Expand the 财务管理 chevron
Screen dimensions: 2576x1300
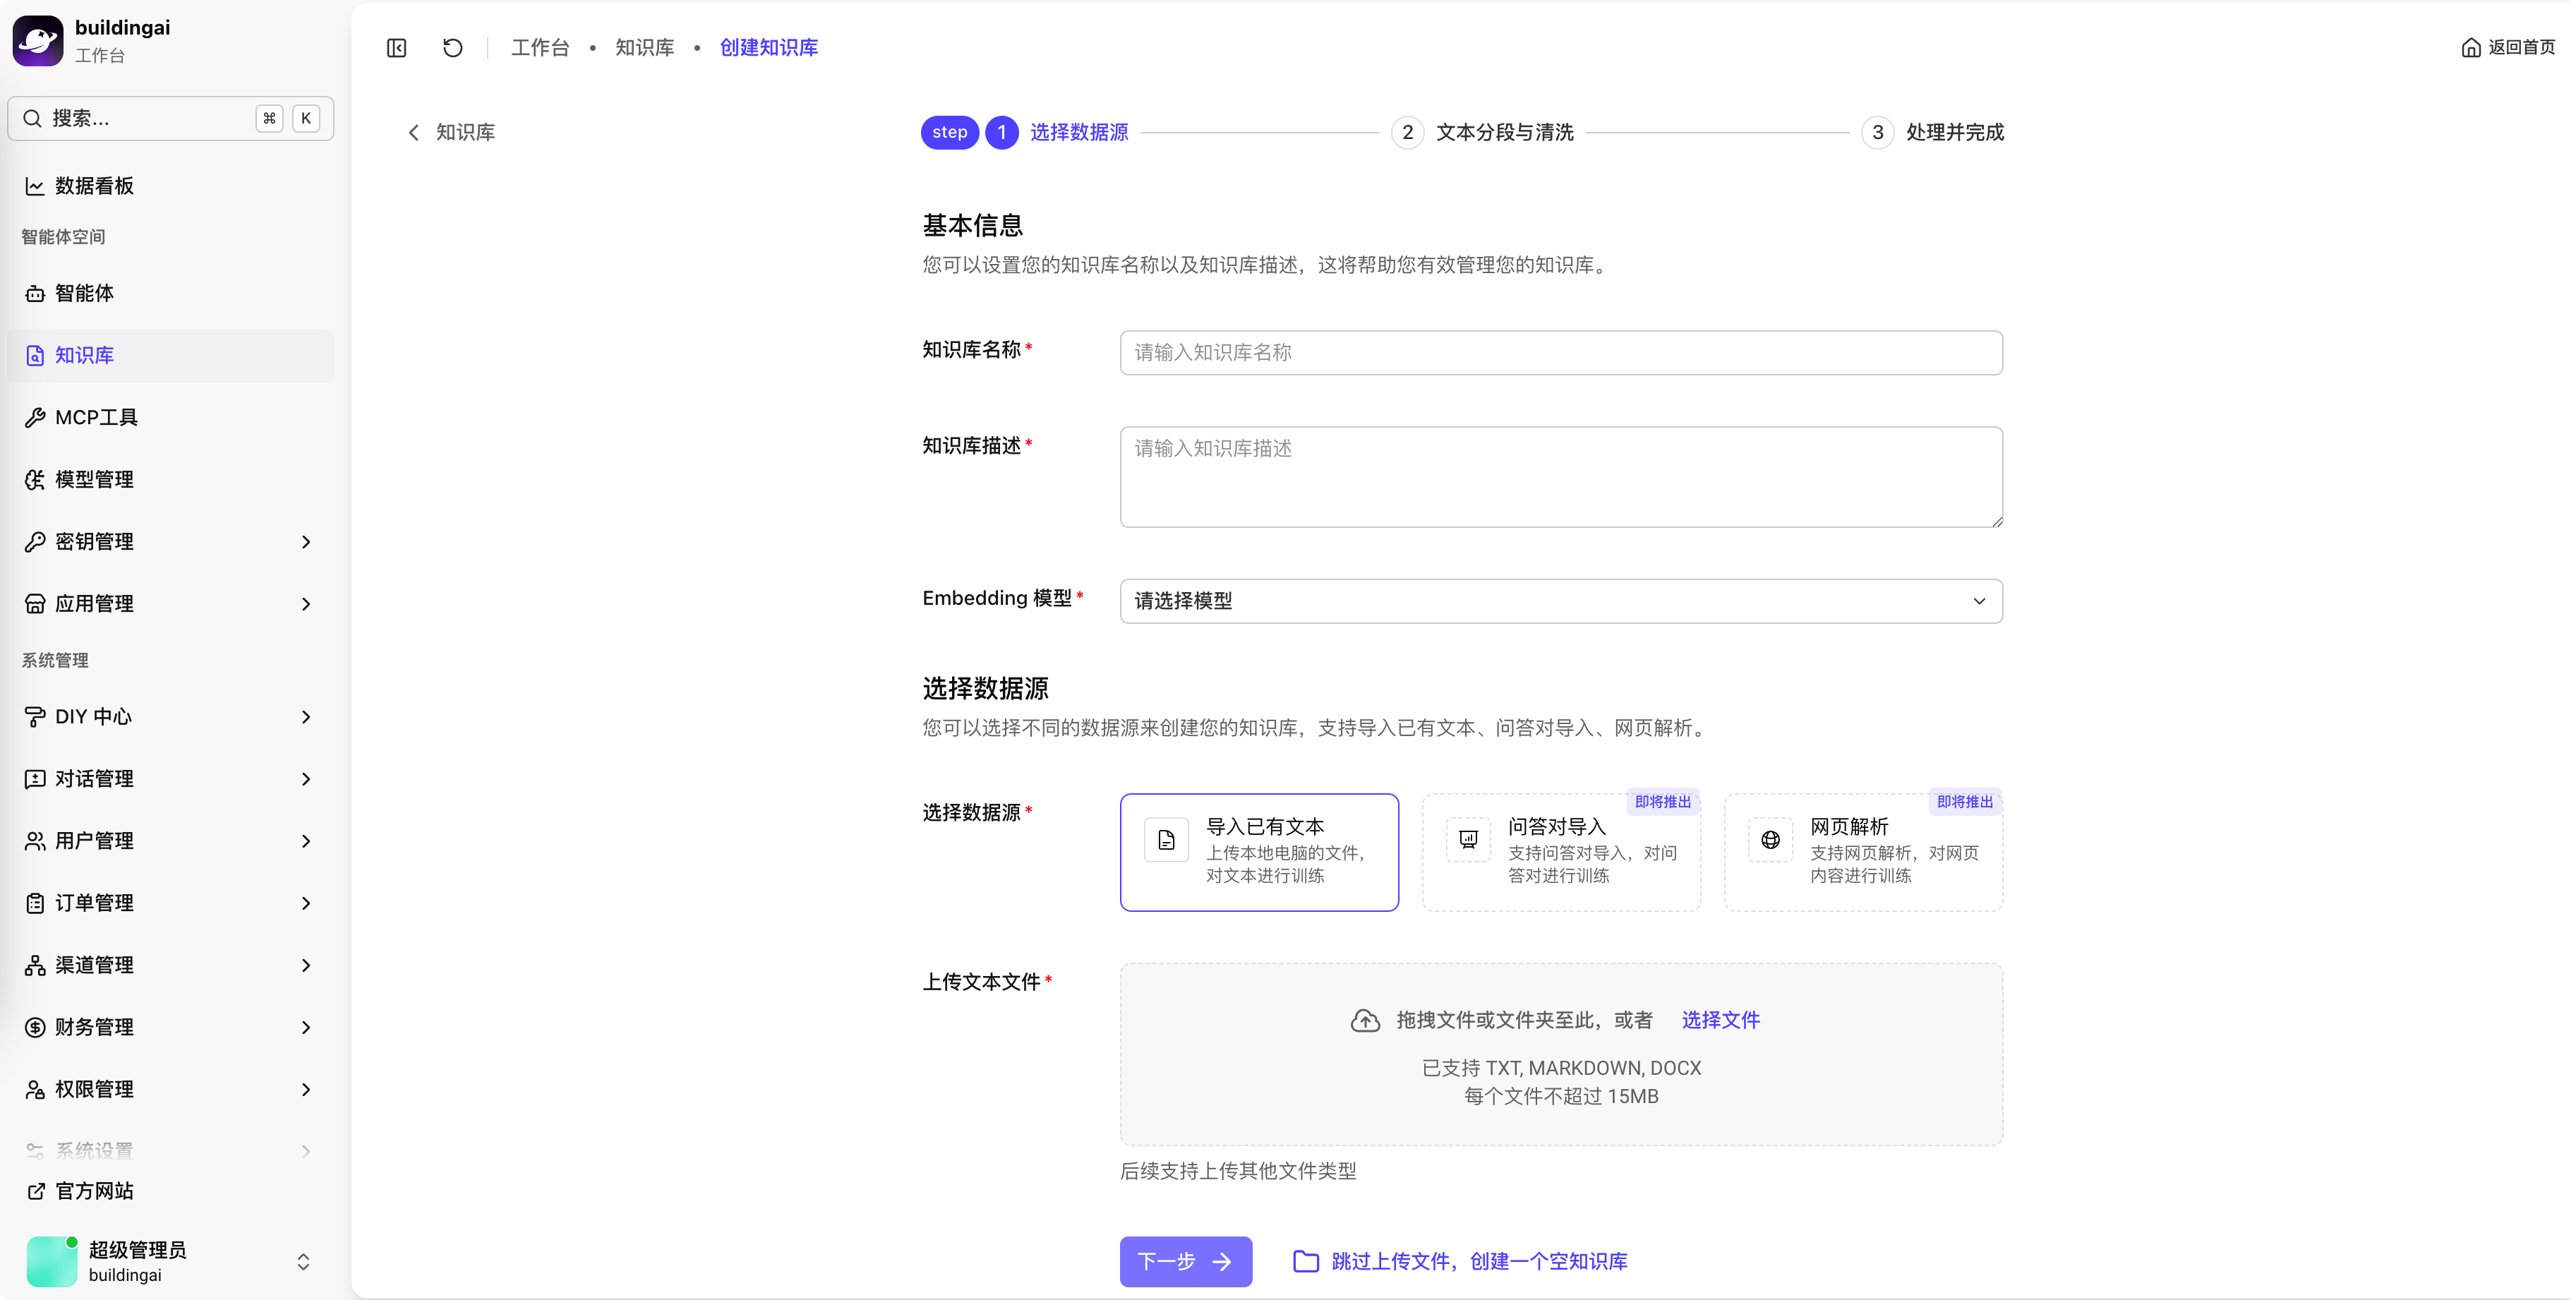[x=306, y=1027]
